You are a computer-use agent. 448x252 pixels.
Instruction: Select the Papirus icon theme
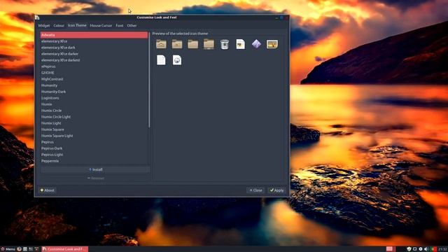click(x=94, y=142)
